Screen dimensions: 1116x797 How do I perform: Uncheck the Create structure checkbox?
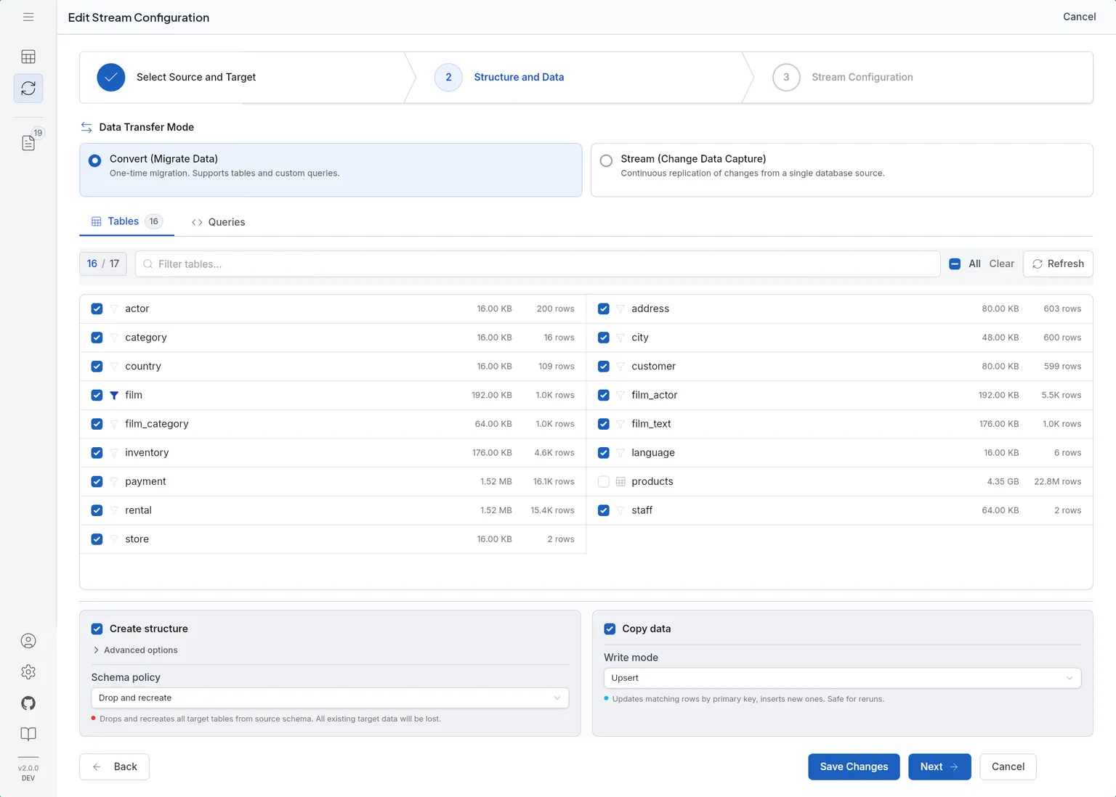click(97, 629)
